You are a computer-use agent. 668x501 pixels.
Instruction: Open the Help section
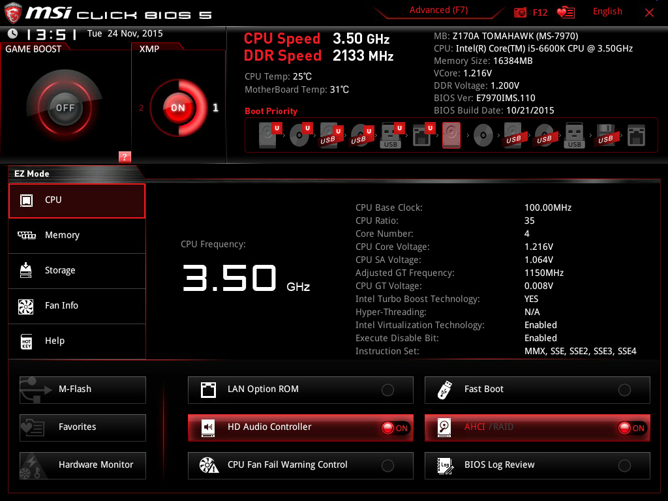point(77,341)
